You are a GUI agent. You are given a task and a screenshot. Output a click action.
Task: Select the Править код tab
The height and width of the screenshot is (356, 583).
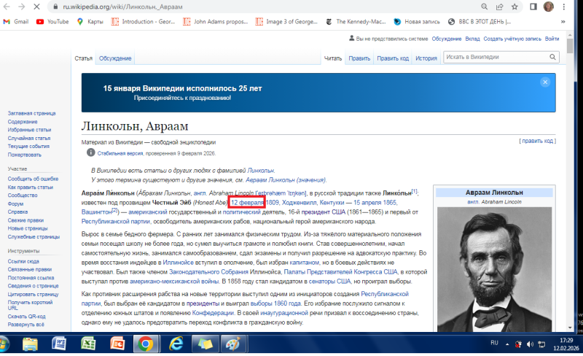pyautogui.click(x=393, y=58)
